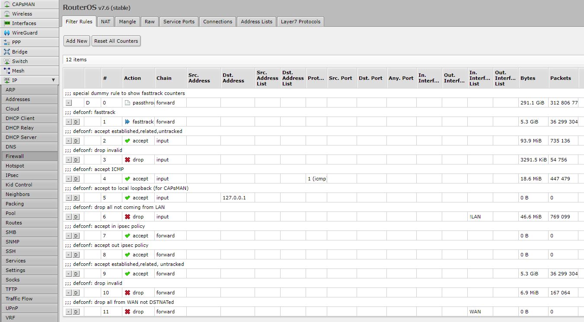Open Hotspot submenu item

pyautogui.click(x=29, y=166)
